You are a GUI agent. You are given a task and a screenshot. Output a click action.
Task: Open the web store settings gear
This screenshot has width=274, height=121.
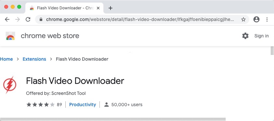(245, 36)
